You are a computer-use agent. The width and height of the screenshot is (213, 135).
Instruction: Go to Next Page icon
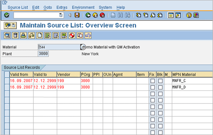153,15
